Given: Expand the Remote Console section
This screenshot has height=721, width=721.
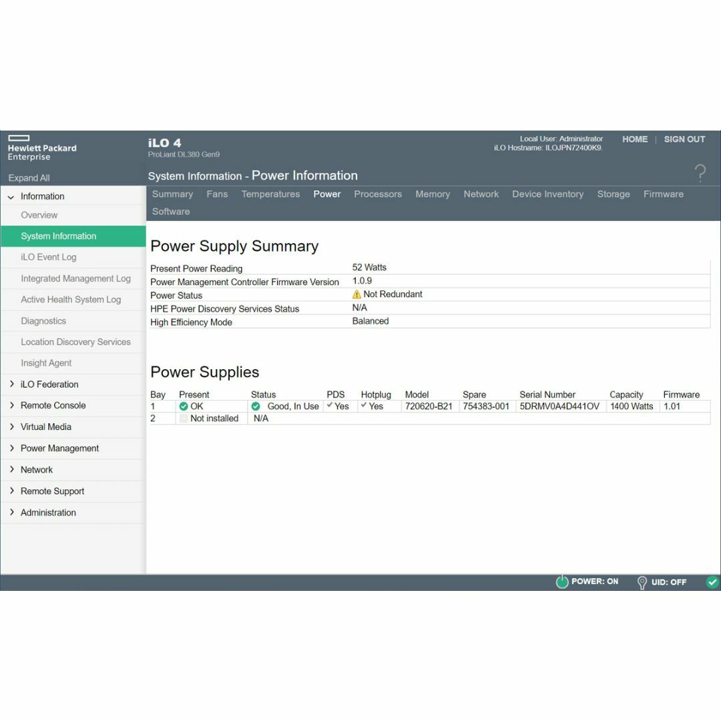Looking at the screenshot, I should coord(11,405).
